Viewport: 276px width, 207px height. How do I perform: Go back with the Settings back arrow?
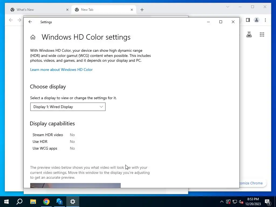30,22
